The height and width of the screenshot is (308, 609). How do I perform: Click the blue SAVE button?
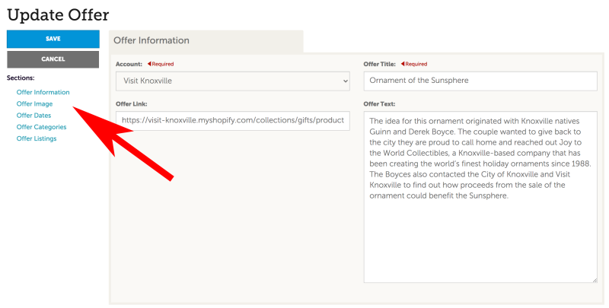click(53, 39)
